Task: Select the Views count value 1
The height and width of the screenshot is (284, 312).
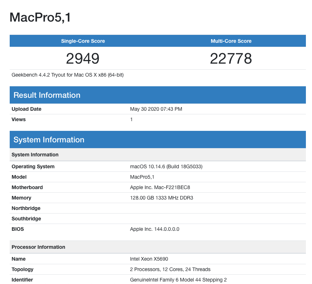Action: tap(131, 119)
